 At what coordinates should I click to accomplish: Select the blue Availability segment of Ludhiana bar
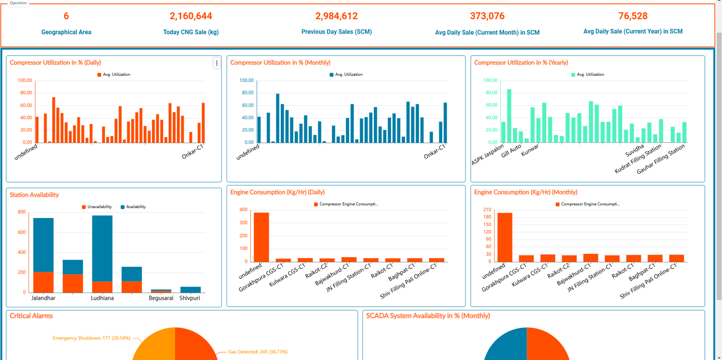[102, 249]
